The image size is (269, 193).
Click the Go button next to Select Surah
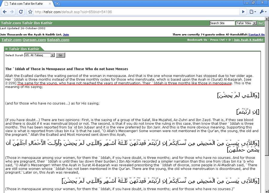pos(60,55)
